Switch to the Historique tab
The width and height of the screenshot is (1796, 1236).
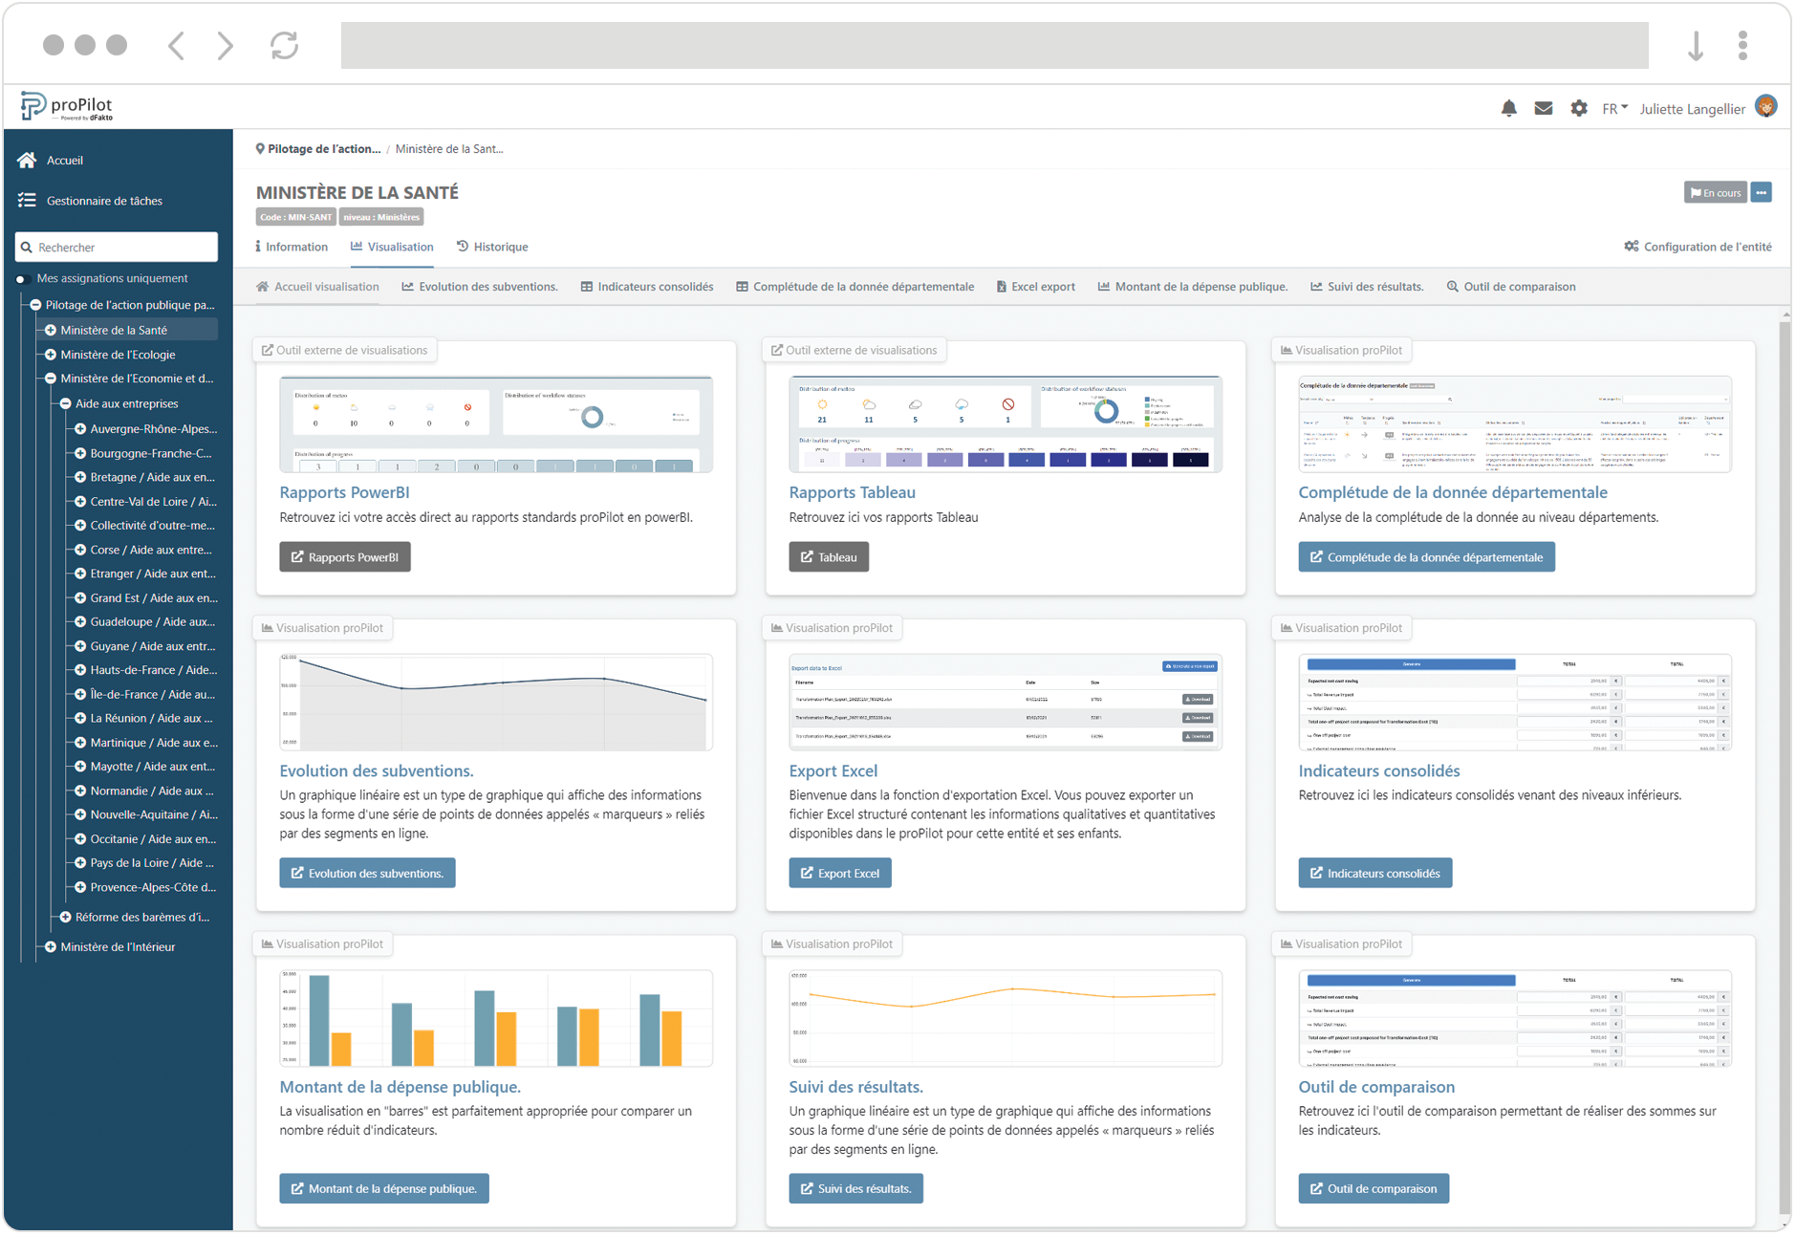tap(492, 247)
